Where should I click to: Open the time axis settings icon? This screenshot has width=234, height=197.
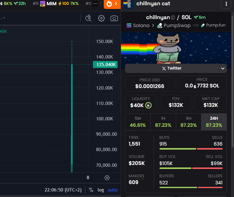click(x=107, y=178)
